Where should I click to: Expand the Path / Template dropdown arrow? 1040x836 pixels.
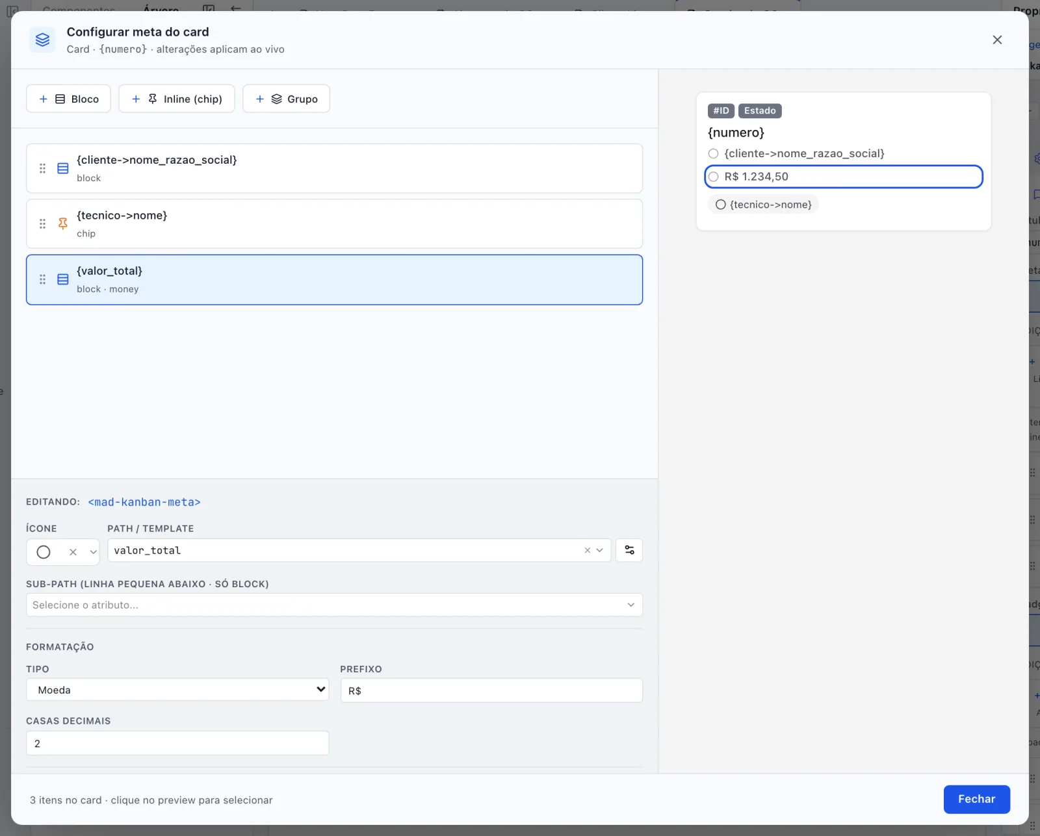(599, 550)
